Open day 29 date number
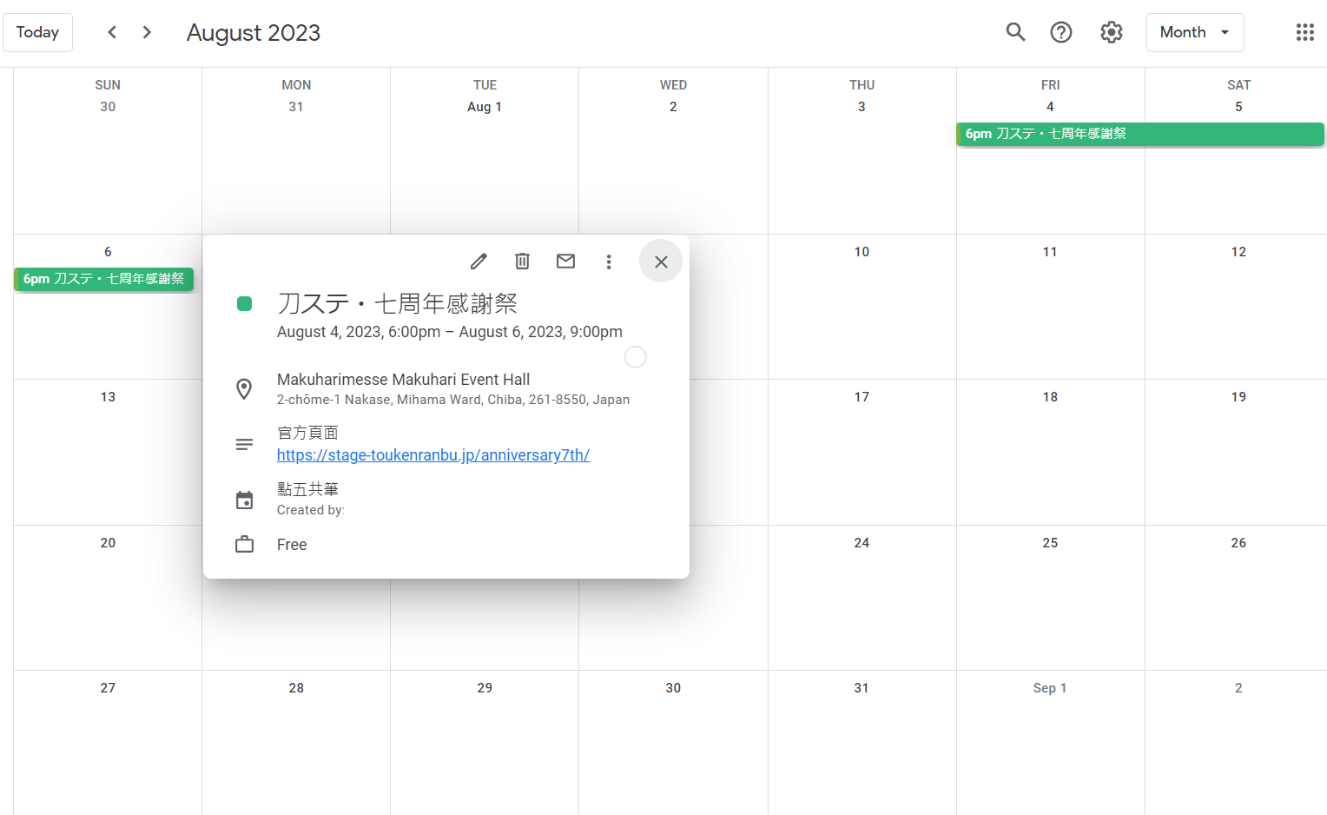Screen dimensions: 1327x815 pos(485,688)
